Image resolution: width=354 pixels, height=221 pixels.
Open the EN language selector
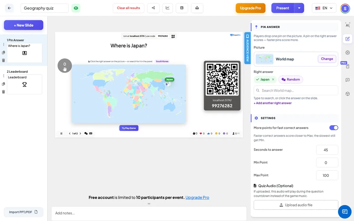324,8
